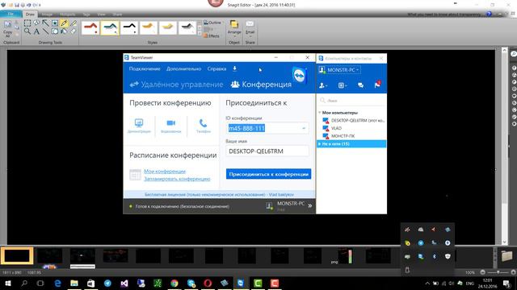Open the library folder icon beside the thumbnail tray
Image resolution: width=517 pixels, height=290 pixels.
(506, 255)
